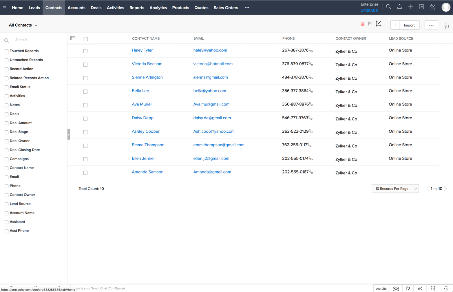This screenshot has height=292, width=453.
Task: Open the calendar icon in header
Action: tap(421, 7)
